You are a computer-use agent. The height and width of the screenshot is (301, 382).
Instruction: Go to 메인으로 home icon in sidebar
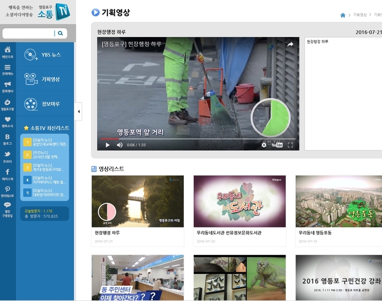[7, 52]
